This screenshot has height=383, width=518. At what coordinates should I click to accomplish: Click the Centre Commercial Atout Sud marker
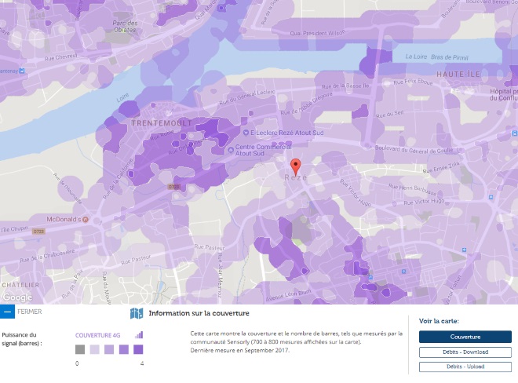click(x=229, y=148)
